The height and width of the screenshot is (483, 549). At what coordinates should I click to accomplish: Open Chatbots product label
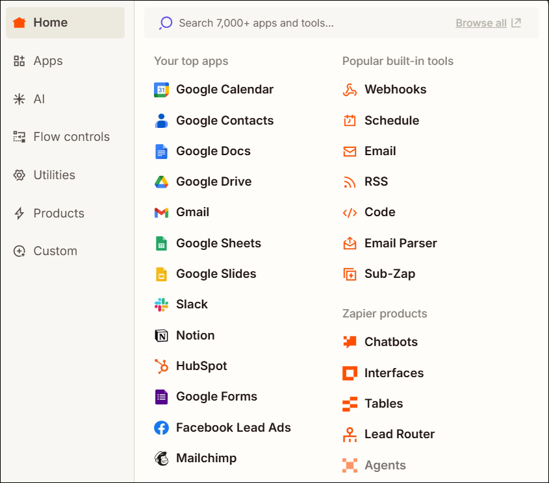pos(390,342)
